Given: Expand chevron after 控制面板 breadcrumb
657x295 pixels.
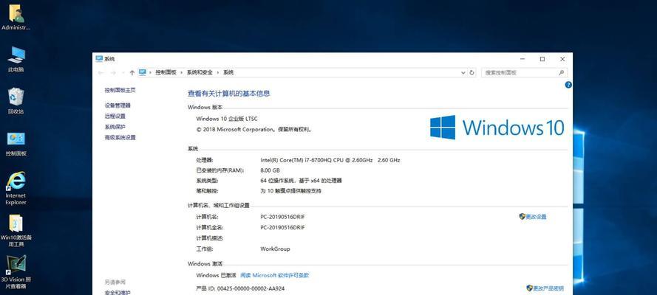Looking at the screenshot, I should point(182,72).
